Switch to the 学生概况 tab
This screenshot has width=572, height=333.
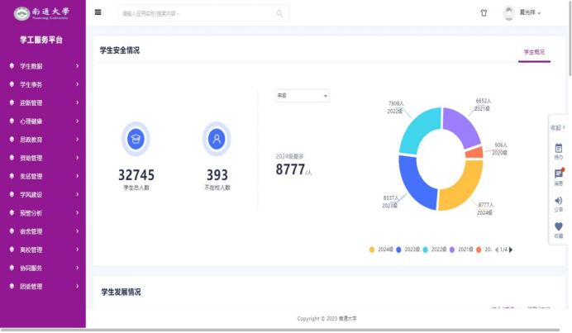534,52
